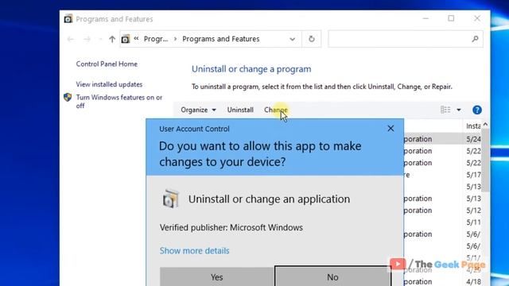The width and height of the screenshot is (509, 286).
Task: Click the address bar Control Panel icon
Action: 126,39
